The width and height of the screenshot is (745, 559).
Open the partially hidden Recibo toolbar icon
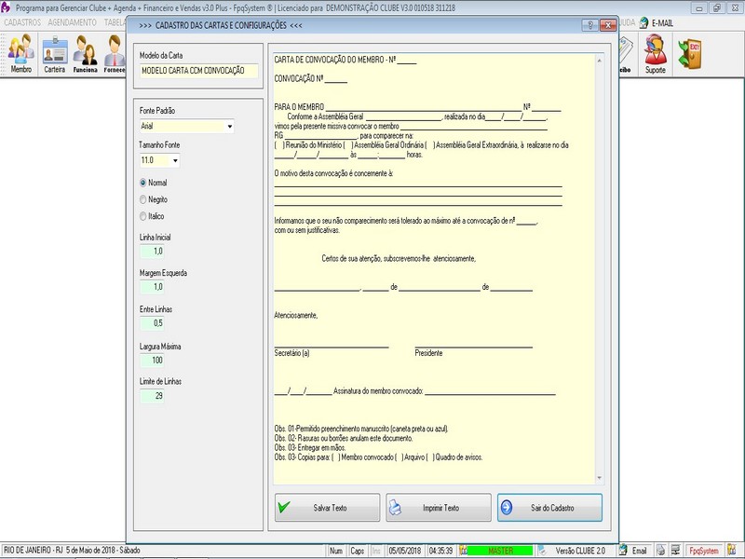click(x=626, y=54)
